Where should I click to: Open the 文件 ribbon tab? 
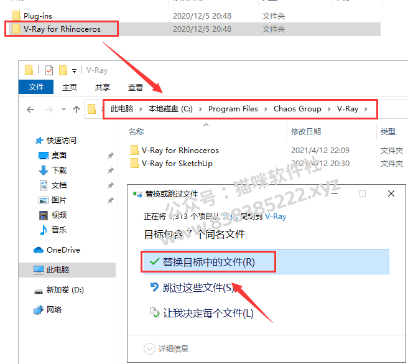[x=36, y=86]
